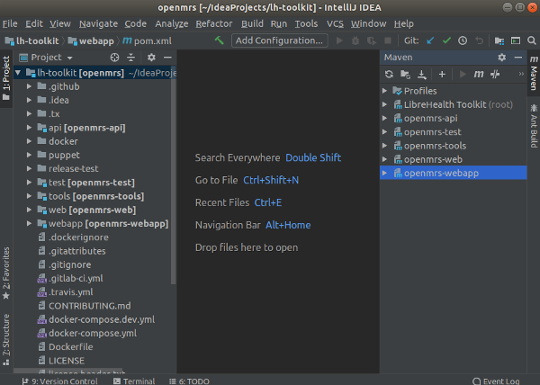
Task: Click Reimport All Maven Projects icon
Action: tap(389, 74)
